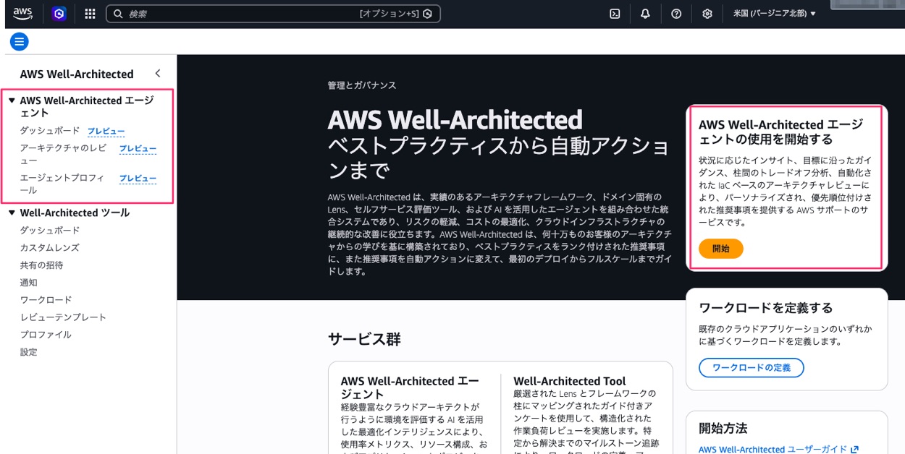
Task: Click プレビュー badge beside ダッシュボード
Action: [106, 132]
